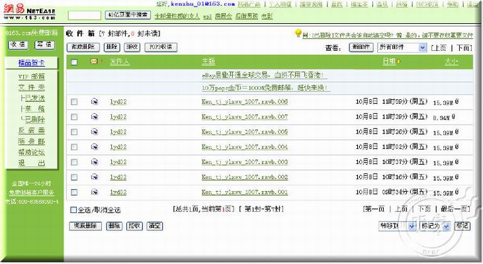Click the mail status icon for the .004 message

pyautogui.click(x=95, y=147)
